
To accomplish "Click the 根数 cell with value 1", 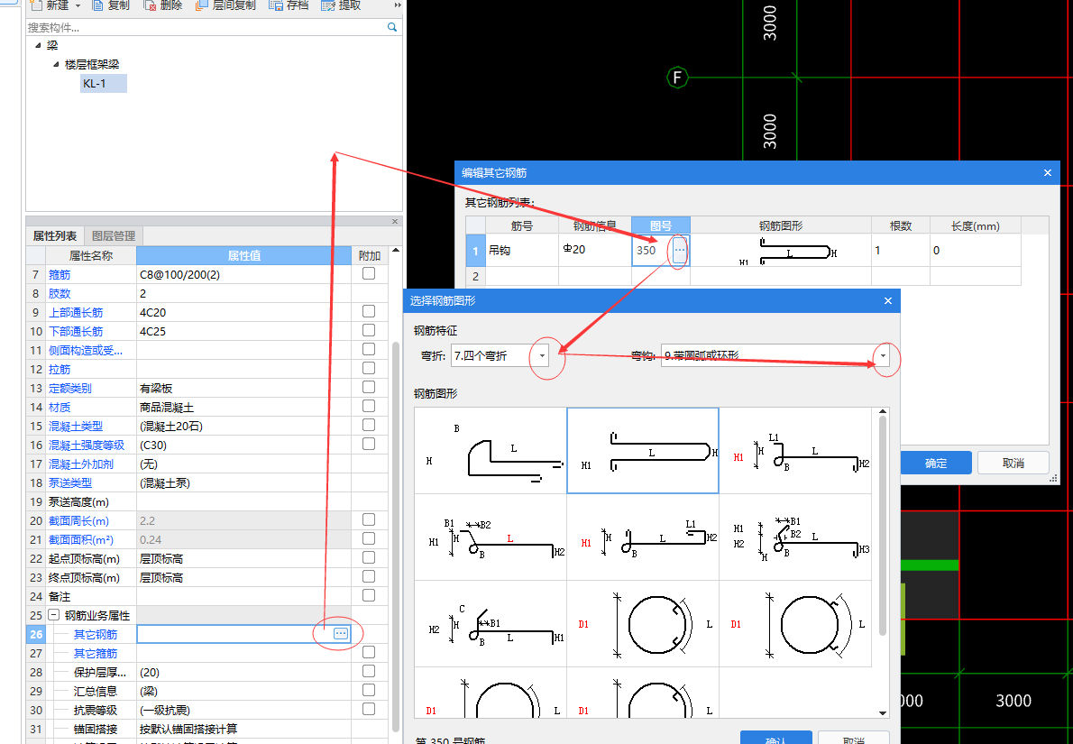I will click(x=900, y=251).
